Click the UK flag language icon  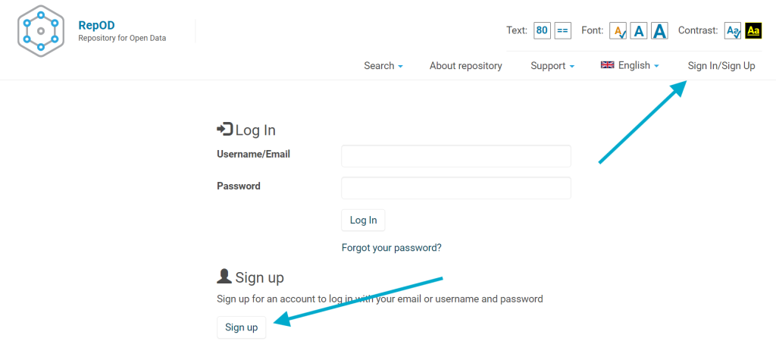coord(607,65)
